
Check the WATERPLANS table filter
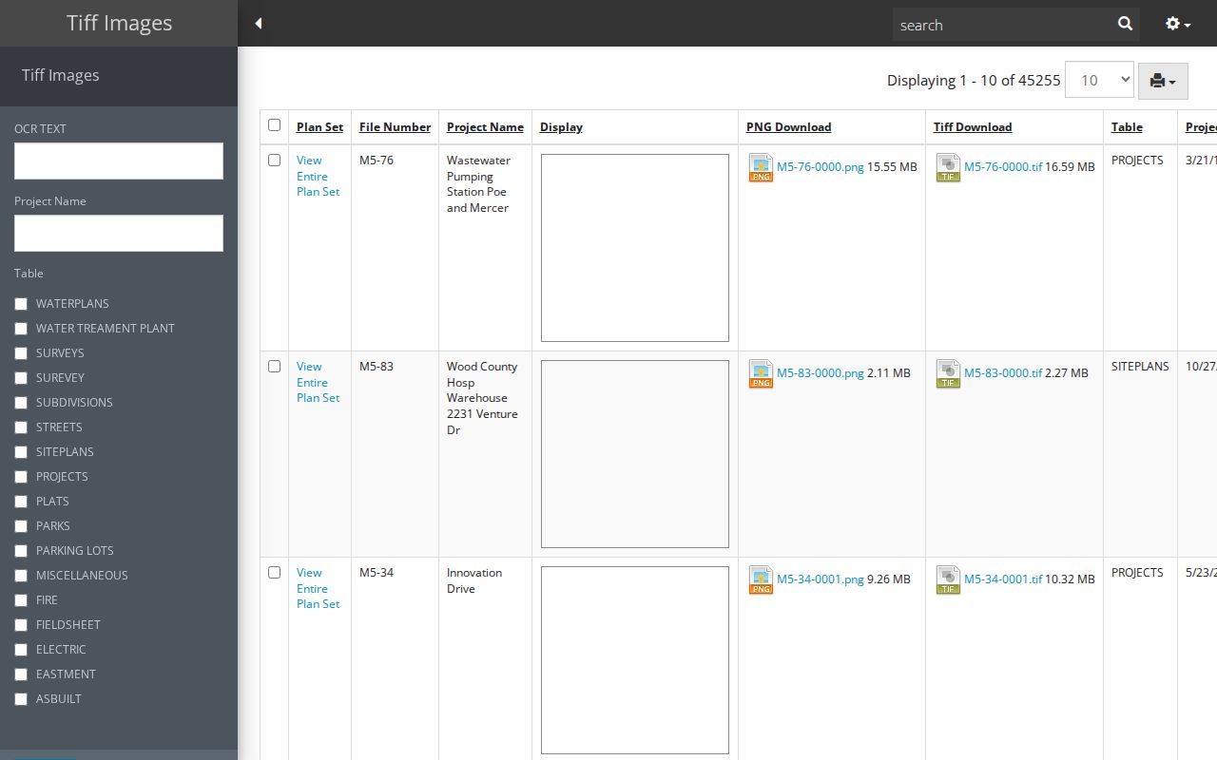tap(21, 304)
